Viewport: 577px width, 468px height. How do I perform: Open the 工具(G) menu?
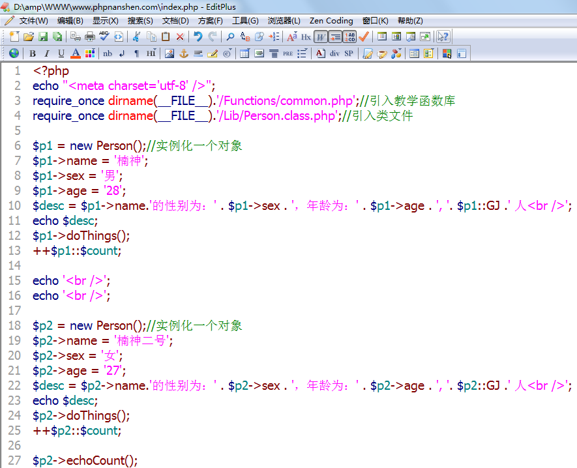point(245,21)
